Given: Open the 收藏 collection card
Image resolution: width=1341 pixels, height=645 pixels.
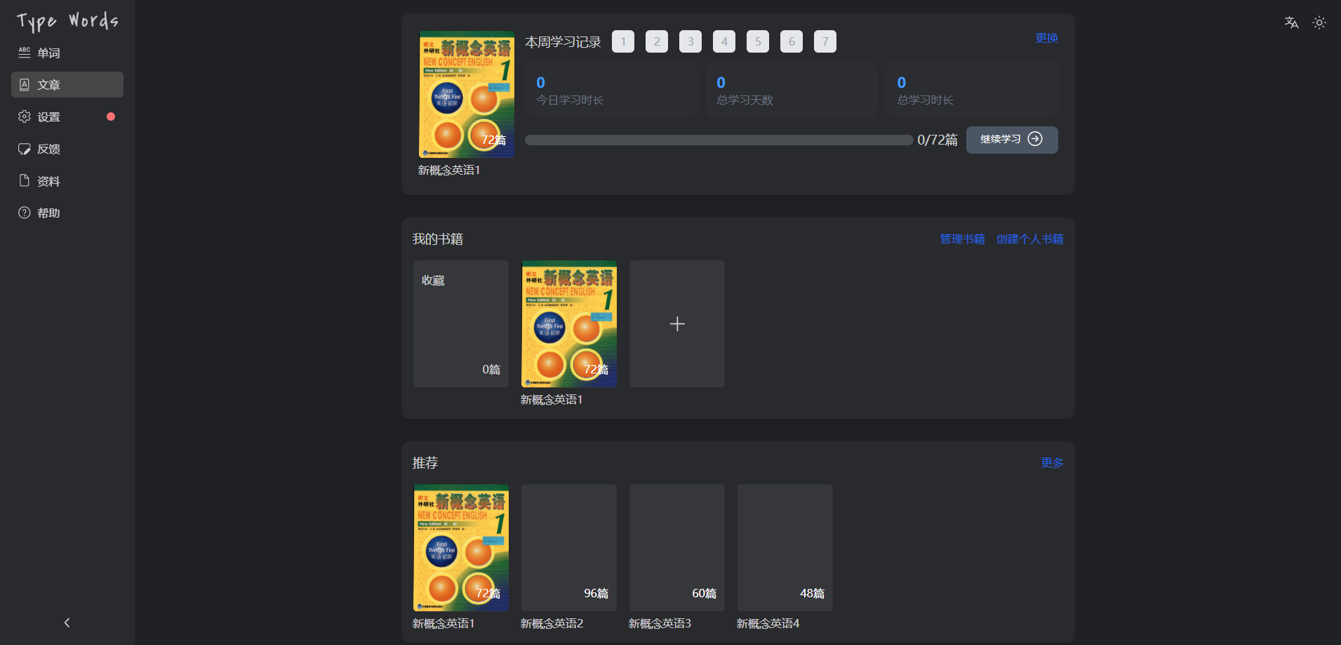Looking at the screenshot, I should 461,324.
